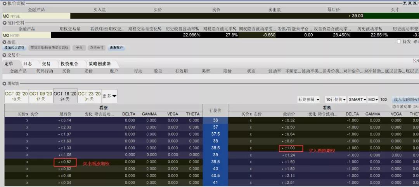Open the MO trading class dropdown
Image resolution: width=419 pixels, height=187 pixels.
point(373,100)
